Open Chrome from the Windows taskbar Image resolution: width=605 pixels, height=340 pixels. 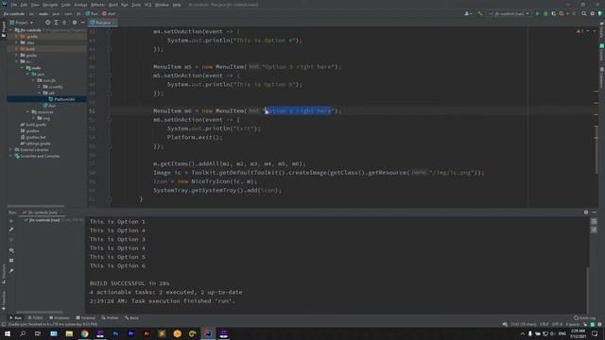tap(84, 333)
